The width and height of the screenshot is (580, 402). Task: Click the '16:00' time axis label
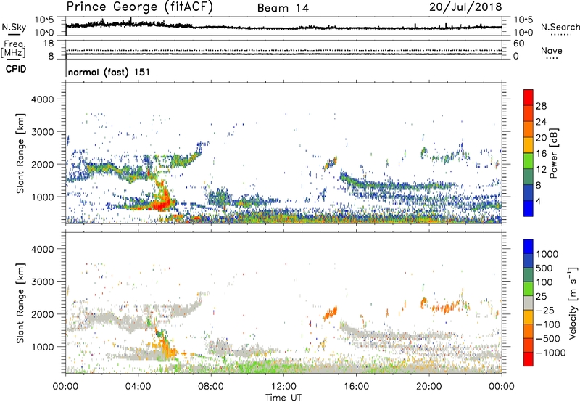pos(356,387)
